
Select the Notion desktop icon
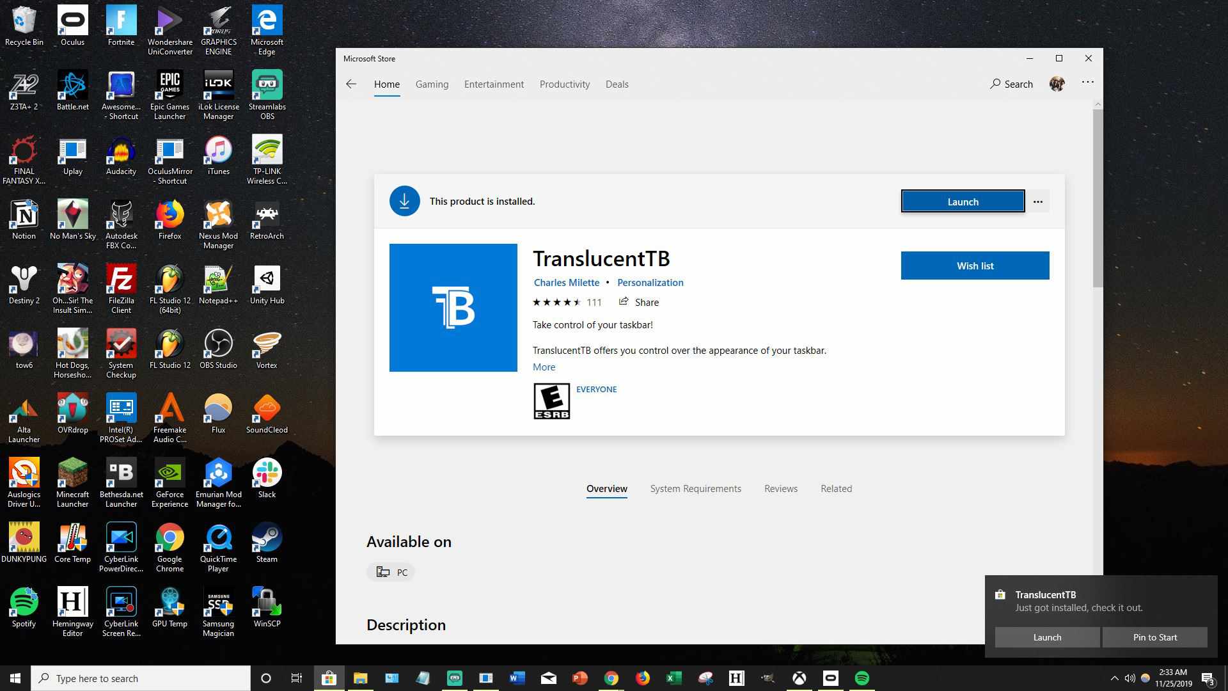pyautogui.click(x=24, y=220)
